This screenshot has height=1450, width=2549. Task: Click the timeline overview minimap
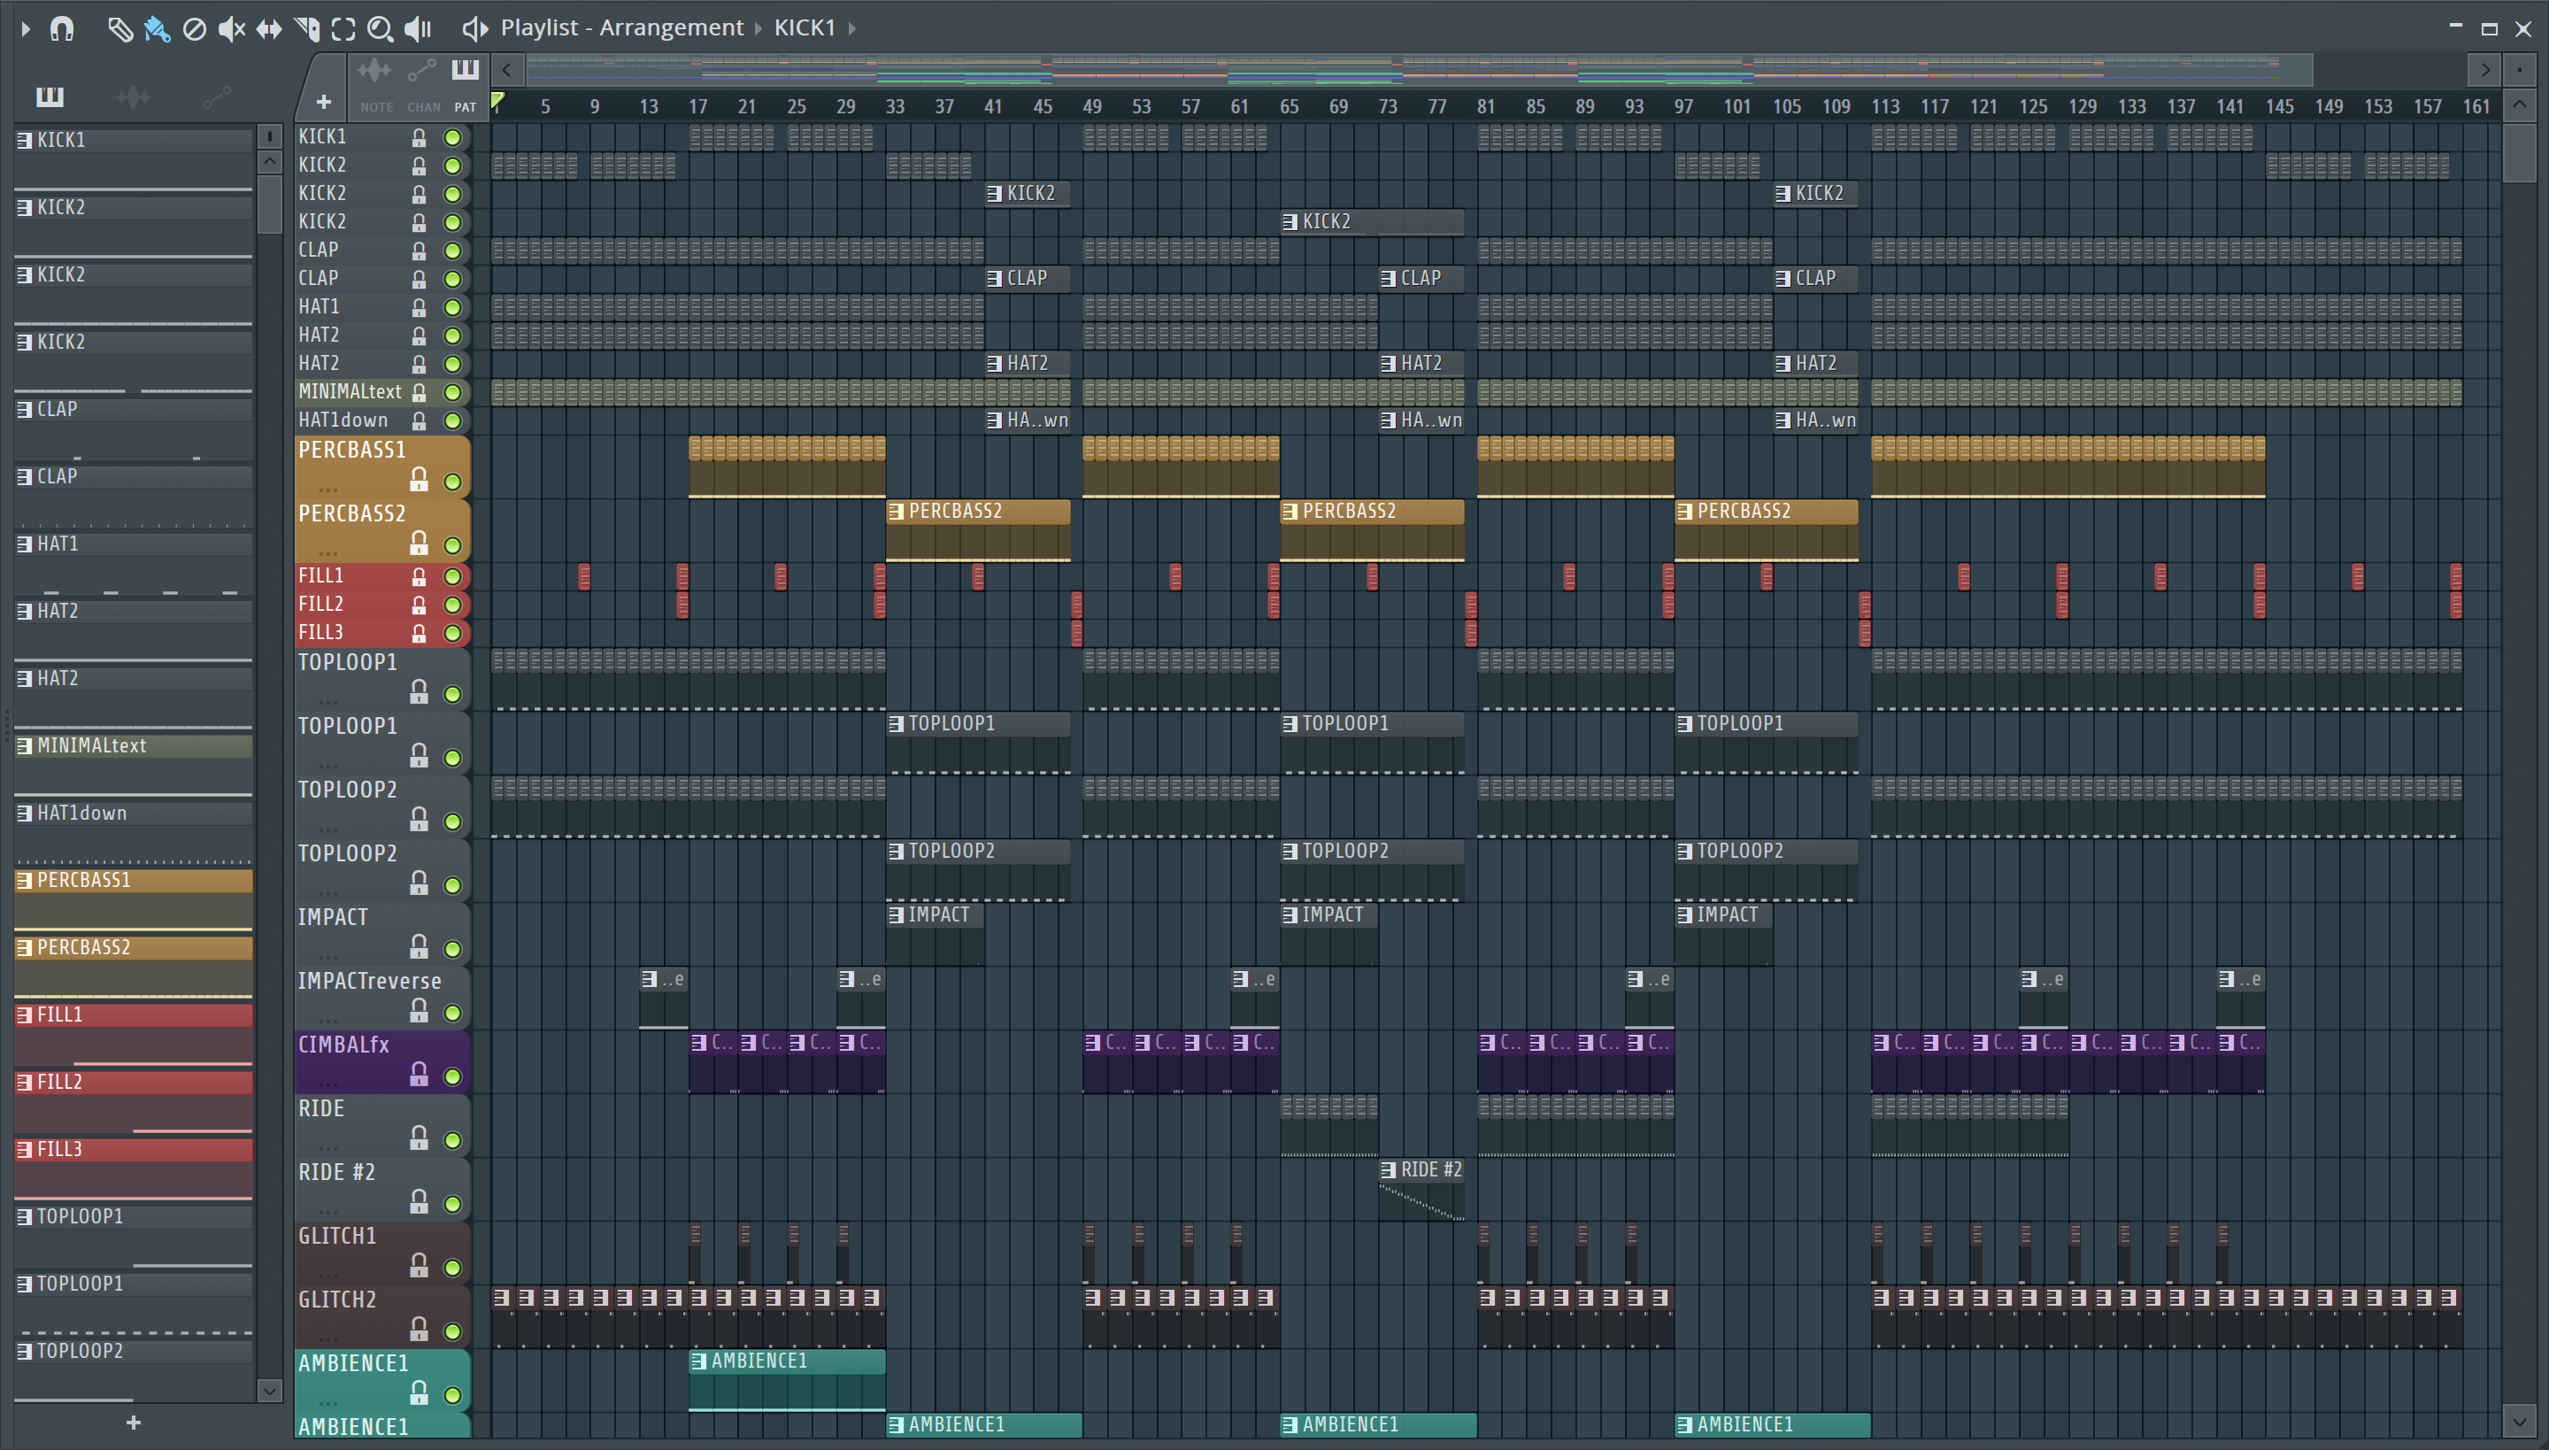point(1419,69)
